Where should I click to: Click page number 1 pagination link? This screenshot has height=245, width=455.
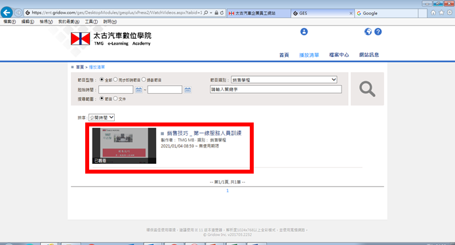coord(227,191)
